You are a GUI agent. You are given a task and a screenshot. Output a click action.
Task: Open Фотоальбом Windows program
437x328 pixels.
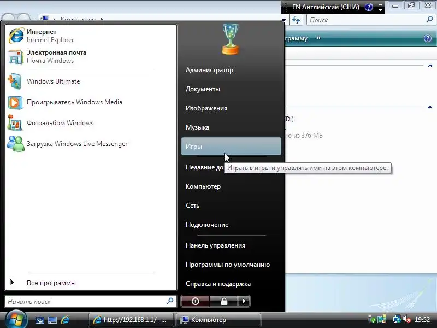tap(91, 123)
